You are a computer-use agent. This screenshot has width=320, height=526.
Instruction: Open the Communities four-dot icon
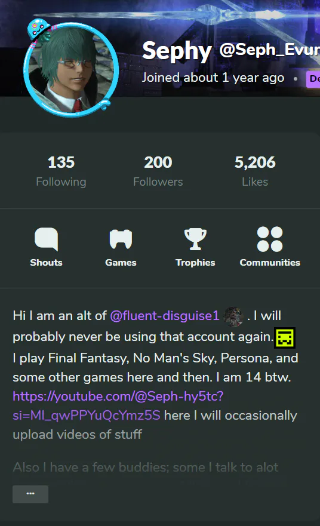(x=270, y=239)
